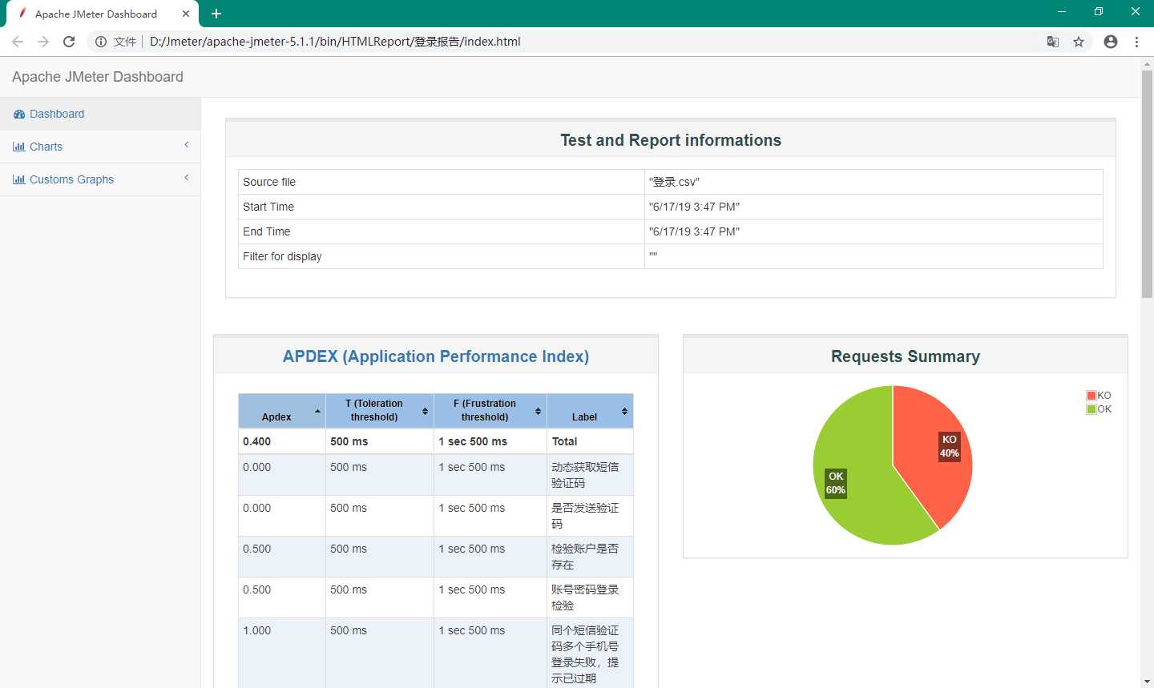Click the 动态获取短信验证码 label cell
The image size is (1154, 688).
coord(590,475)
